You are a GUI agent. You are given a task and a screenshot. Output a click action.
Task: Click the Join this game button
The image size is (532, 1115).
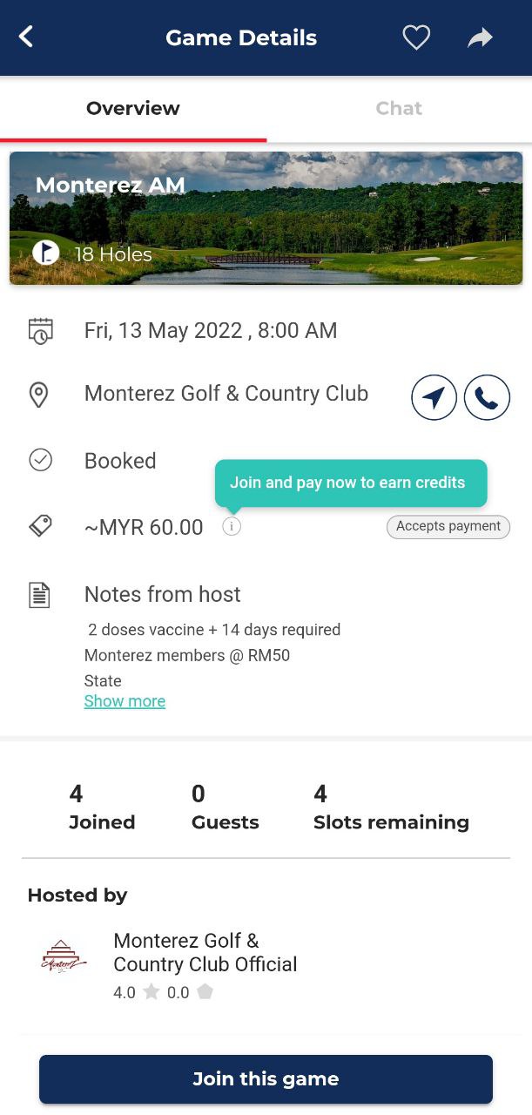click(x=266, y=1079)
